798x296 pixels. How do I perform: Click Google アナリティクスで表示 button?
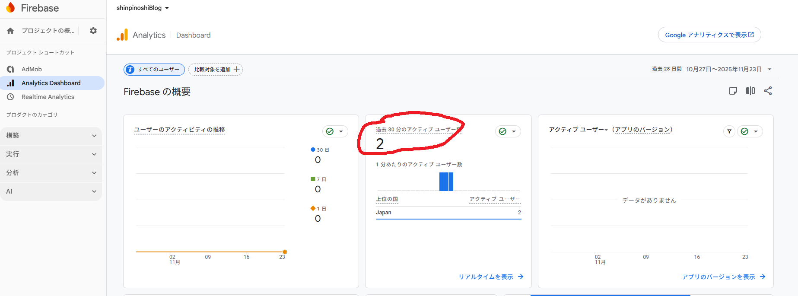coord(709,35)
